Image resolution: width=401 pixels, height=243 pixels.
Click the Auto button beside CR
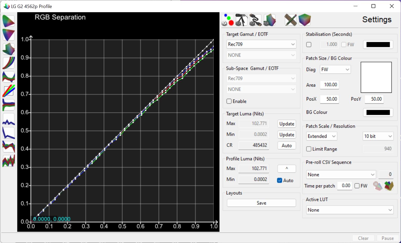click(x=287, y=146)
